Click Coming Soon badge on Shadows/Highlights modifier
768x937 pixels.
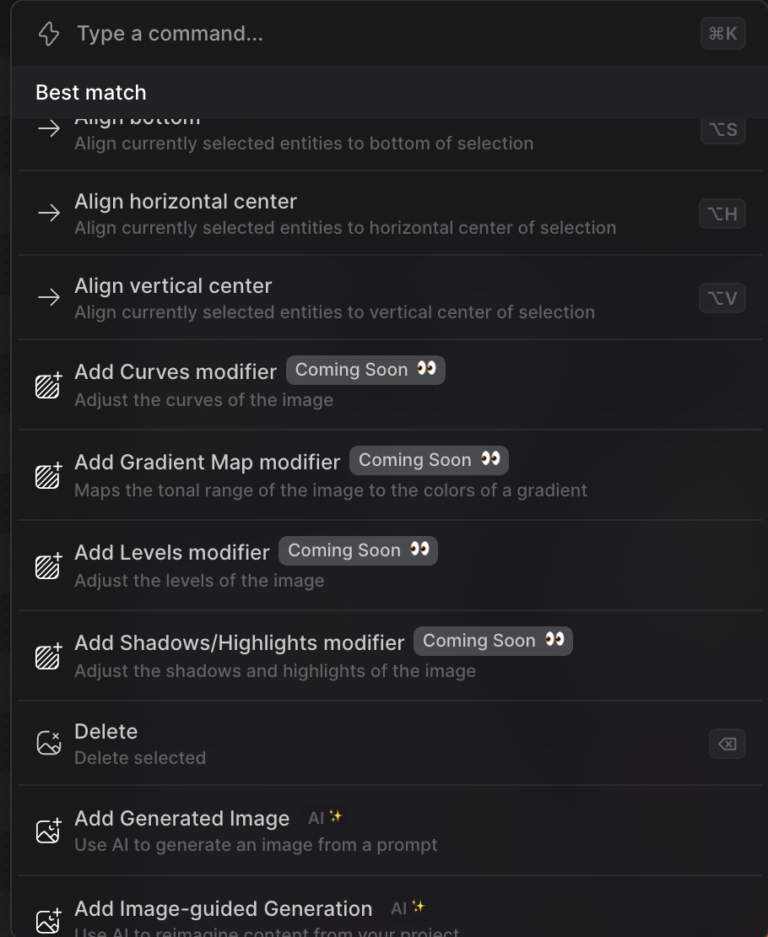[493, 641]
